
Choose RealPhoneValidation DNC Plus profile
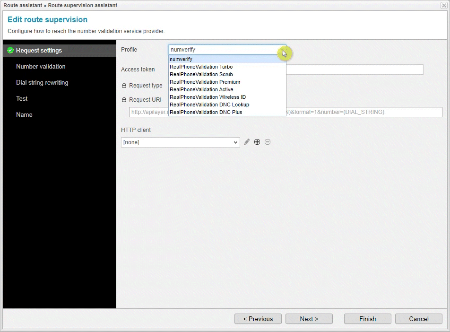227,112
